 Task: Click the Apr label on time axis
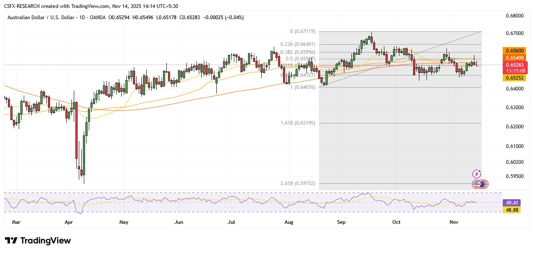69,222
